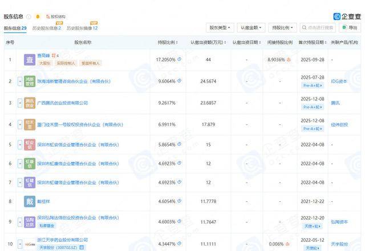
Task: Click the chain icon beside 8.9036%
Action: pyautogui.click(x=289, y=60)
